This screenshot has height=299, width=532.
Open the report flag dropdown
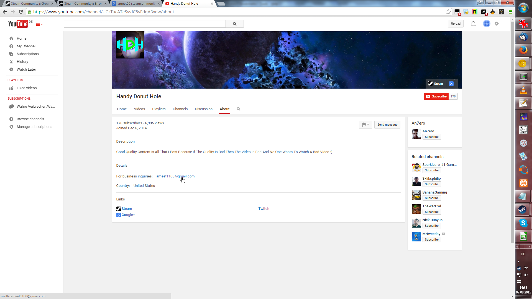365,125
